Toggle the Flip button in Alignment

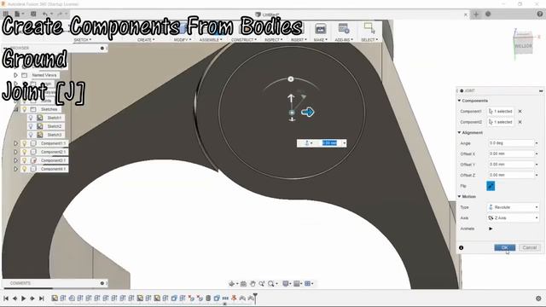491,186
